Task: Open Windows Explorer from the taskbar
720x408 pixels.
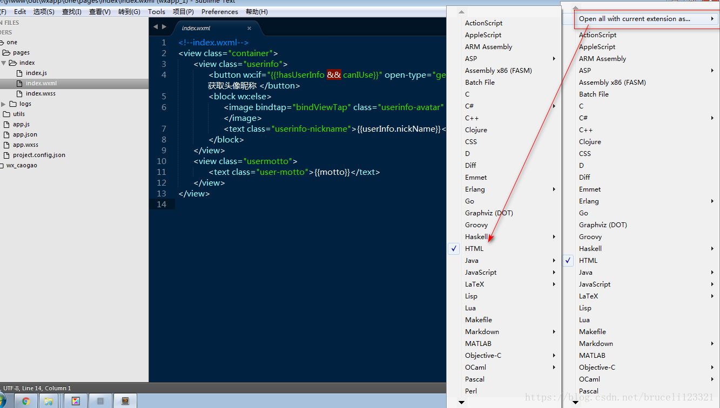Action: tap(48, 401)
